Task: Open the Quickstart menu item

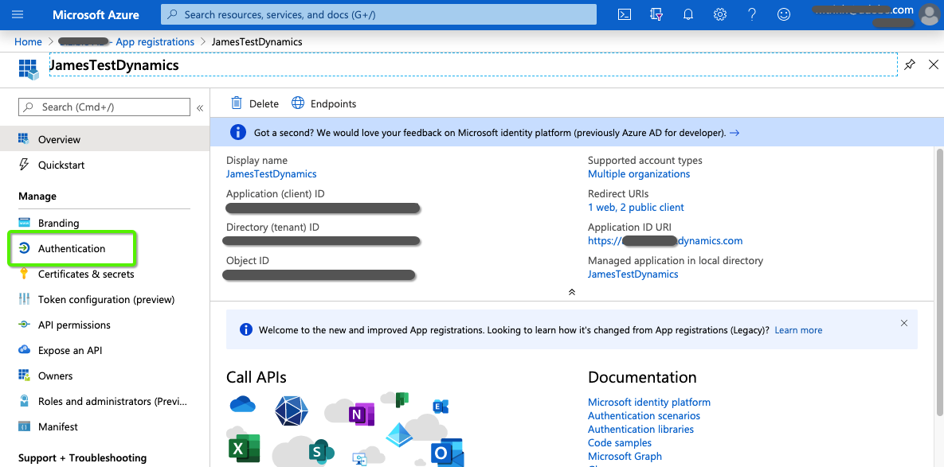Action: [104, 165]
